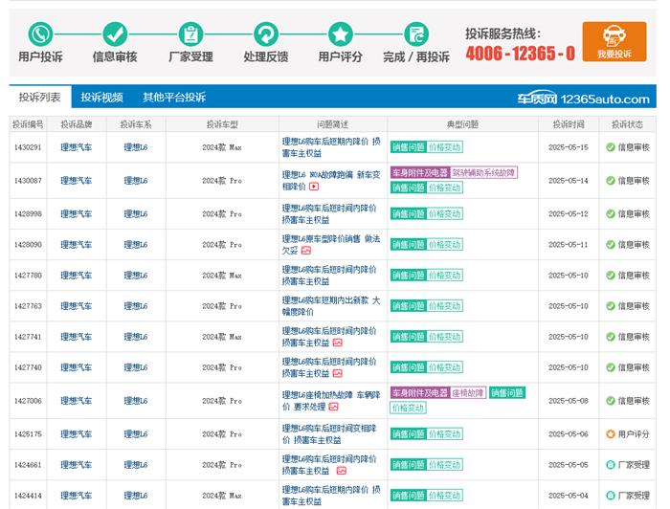670x509 pixels.
Task: Open image icon in complaint 1424661 description
Action: [x=342, y=471]
